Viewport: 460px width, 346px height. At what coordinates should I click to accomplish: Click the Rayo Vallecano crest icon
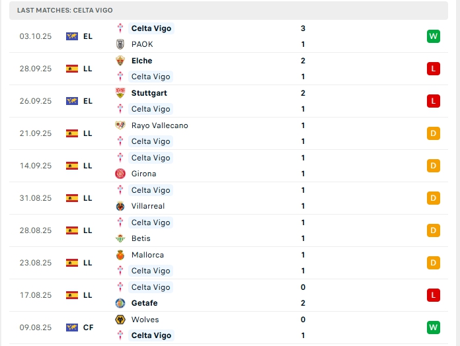pyautogui.click(x=120, y=125)
